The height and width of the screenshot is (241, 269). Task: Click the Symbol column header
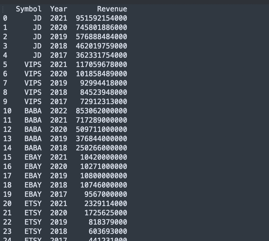click(29, 9)
